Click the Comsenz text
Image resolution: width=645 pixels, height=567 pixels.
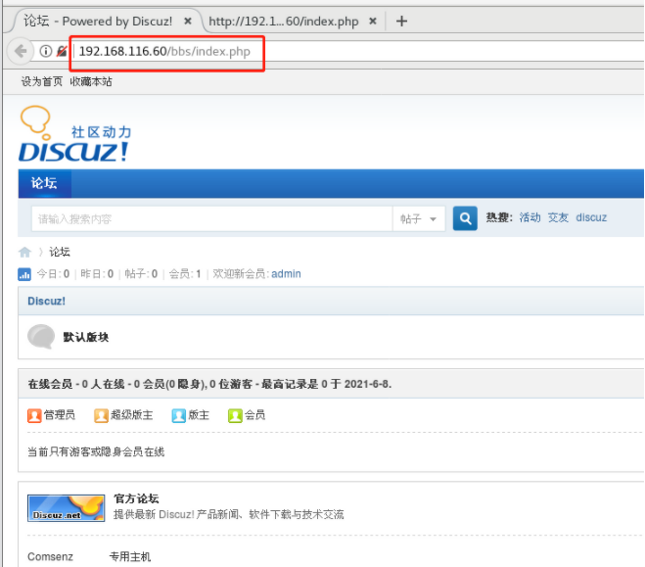click(50, 556)
